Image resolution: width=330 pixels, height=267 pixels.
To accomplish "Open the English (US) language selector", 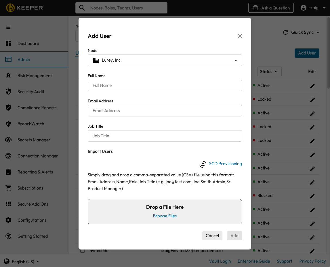I will click(x=22, y=262).
